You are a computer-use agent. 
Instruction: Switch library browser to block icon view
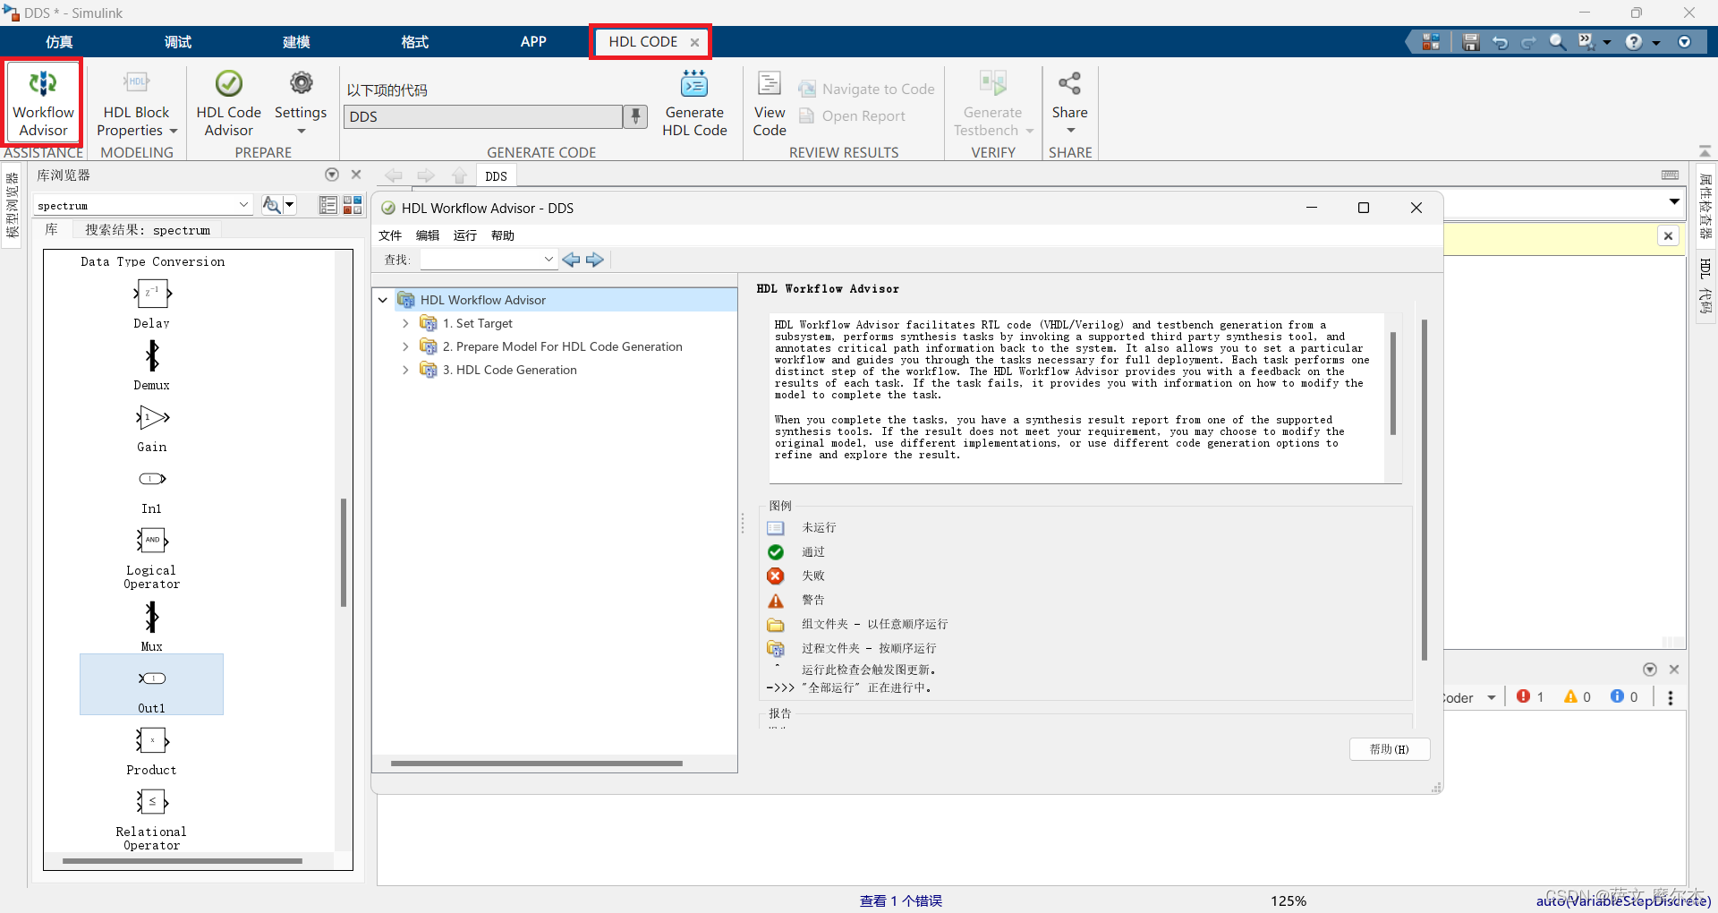coord(353,205)
